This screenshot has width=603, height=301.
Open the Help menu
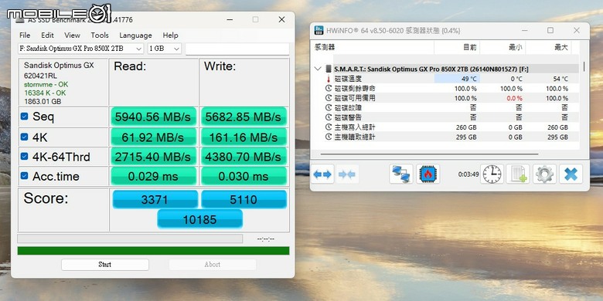click(x=170, y=36)
